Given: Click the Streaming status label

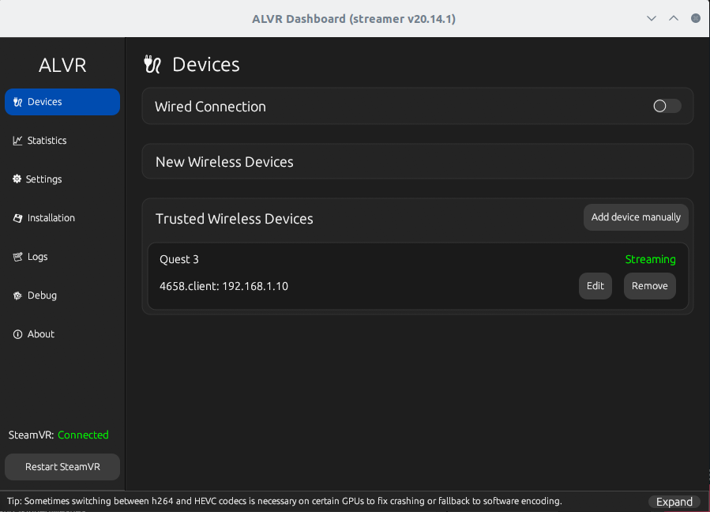Looking at the screenshot, I should [x=650, y=259].
